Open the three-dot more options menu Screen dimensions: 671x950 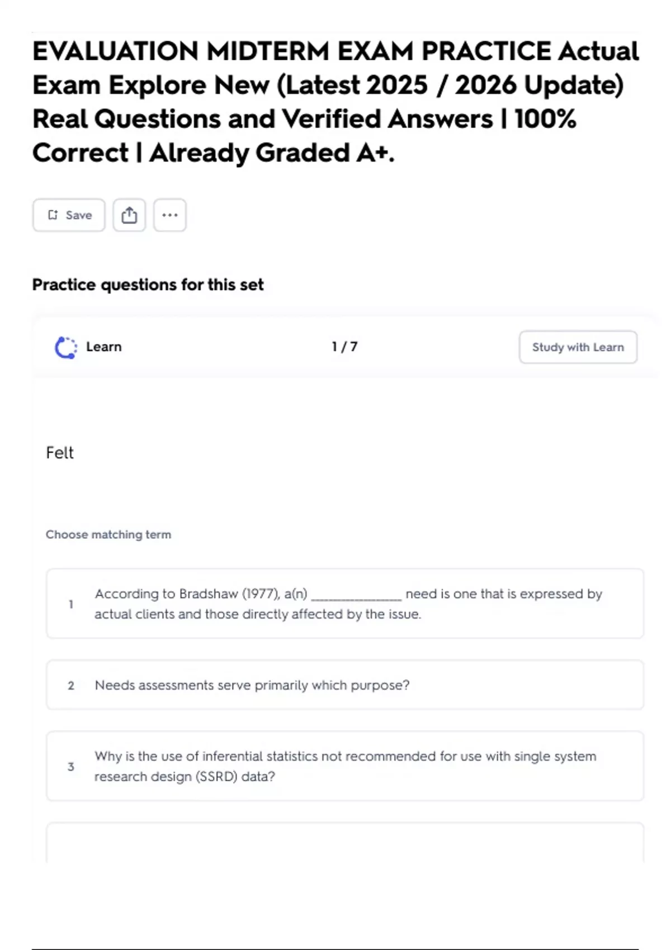click(169, 215)
